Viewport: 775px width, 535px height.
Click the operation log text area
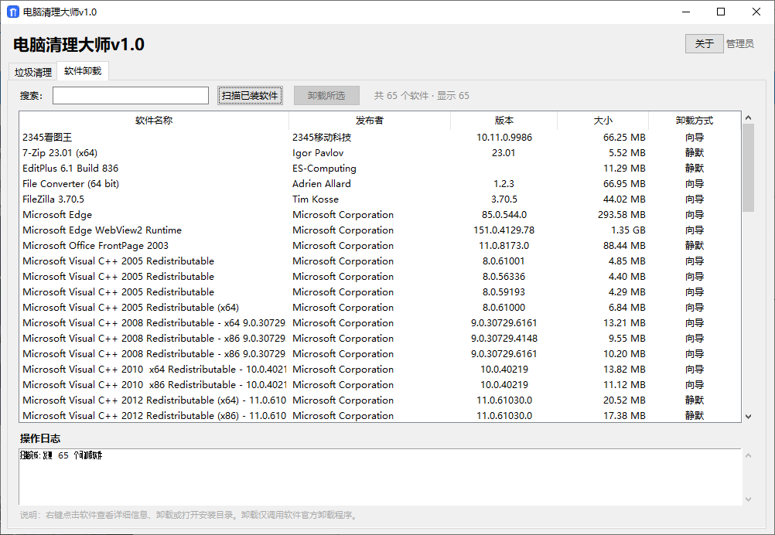click(381, 477)
